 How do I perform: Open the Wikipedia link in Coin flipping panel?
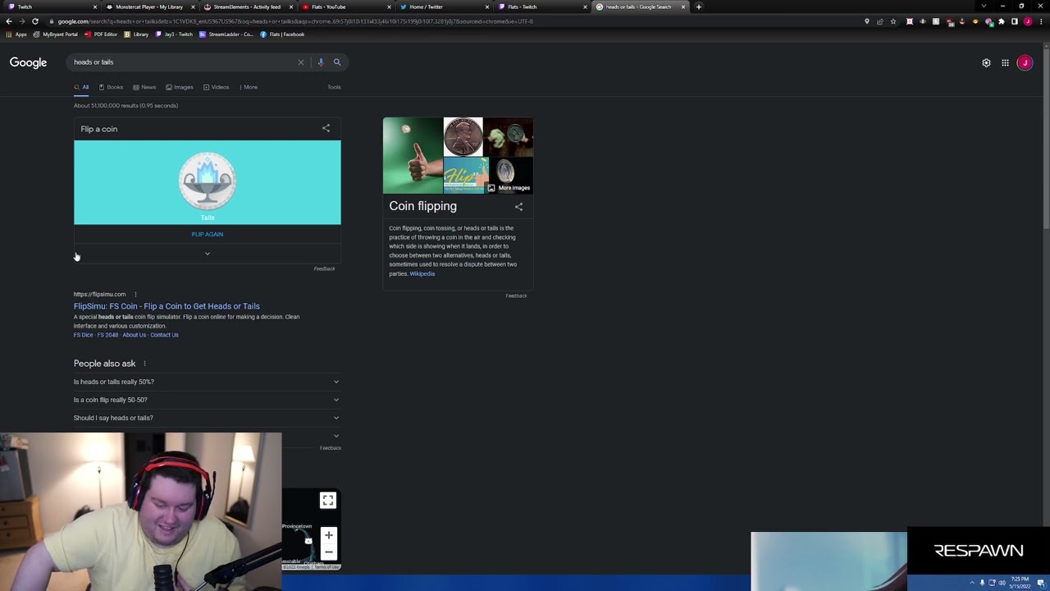(x=422, y=273)
